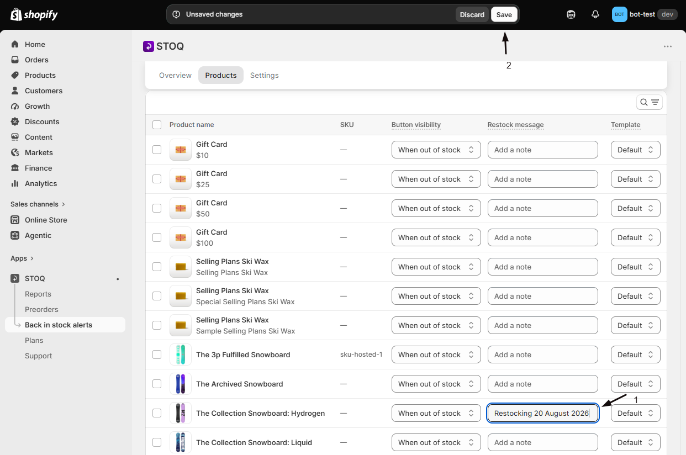This screenshot has width=686, height=455.
Task: Open the sidekick assistant icon in top bar
Action: tap(571, 14)
